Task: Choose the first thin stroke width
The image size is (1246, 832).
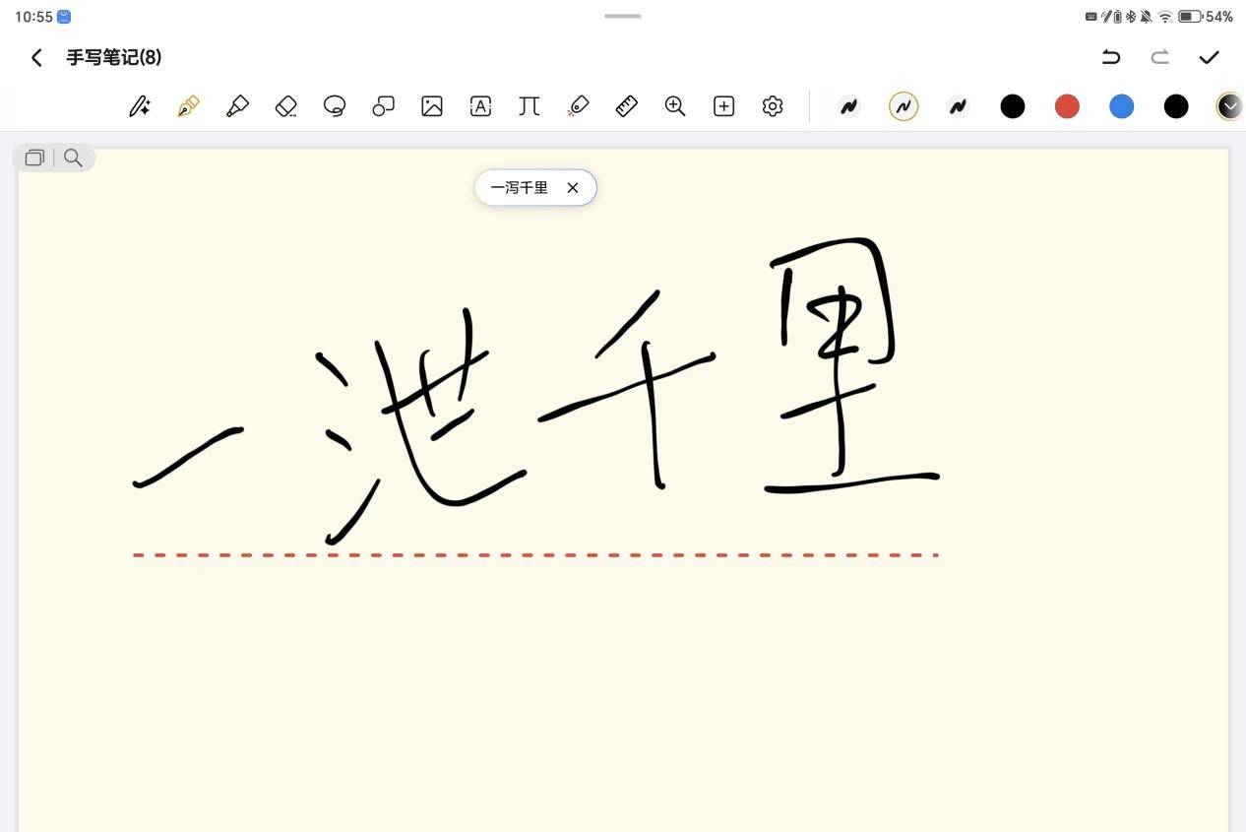Action: coord(848,106)
